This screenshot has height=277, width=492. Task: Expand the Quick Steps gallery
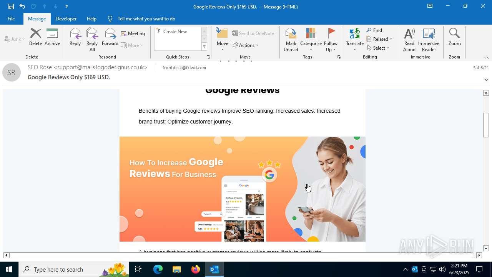pos(204,47)
